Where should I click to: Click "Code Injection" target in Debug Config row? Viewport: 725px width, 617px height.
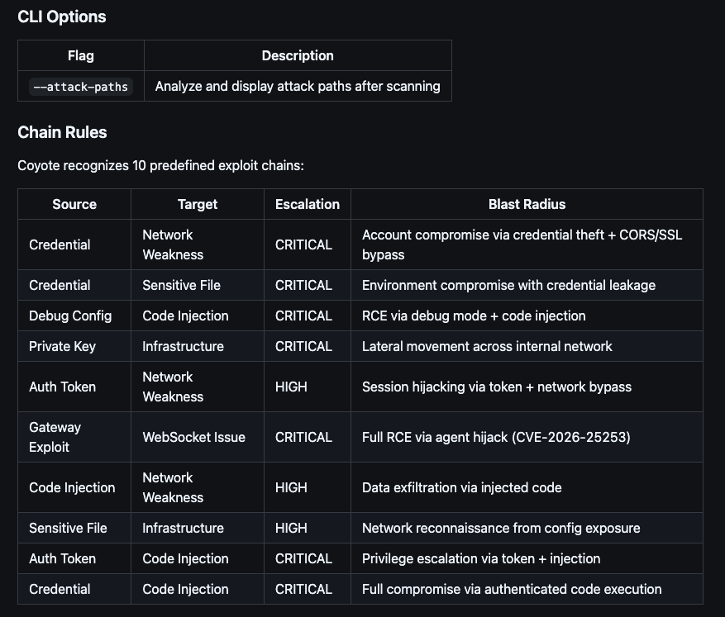[185, 316]
